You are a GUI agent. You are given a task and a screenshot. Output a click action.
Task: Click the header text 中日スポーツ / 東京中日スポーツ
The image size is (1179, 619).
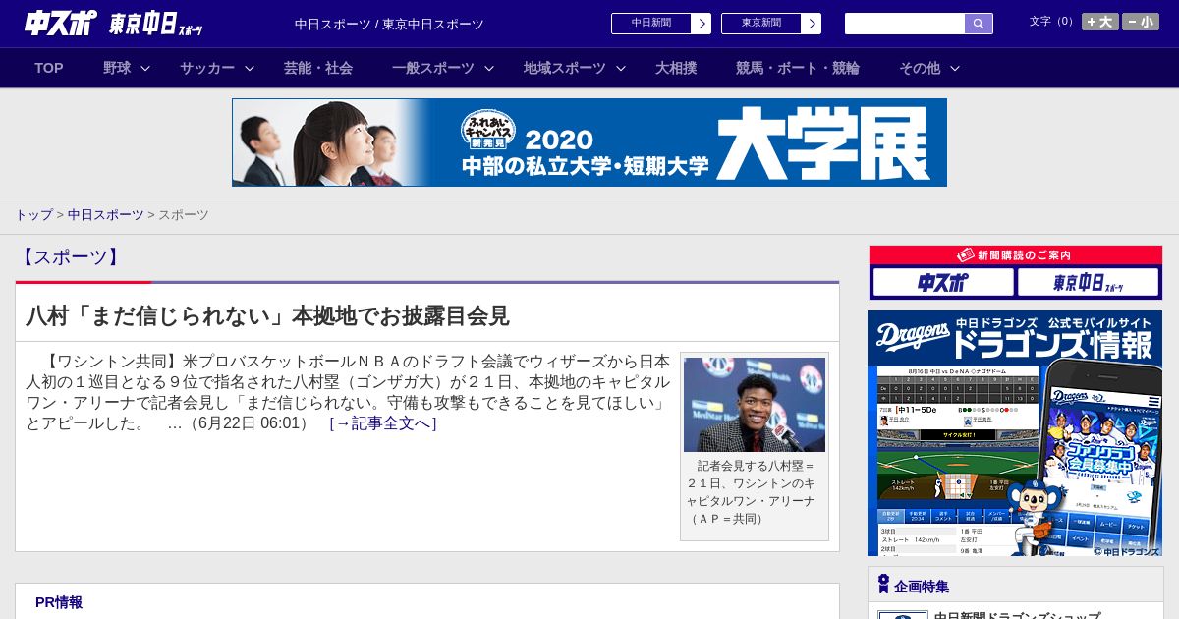pos(389,24)
